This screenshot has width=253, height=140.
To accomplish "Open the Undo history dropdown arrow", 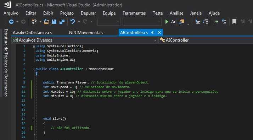I will click(79, 22).
